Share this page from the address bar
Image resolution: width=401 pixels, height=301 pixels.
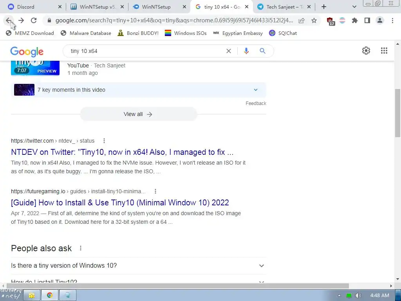coord(302,20)
